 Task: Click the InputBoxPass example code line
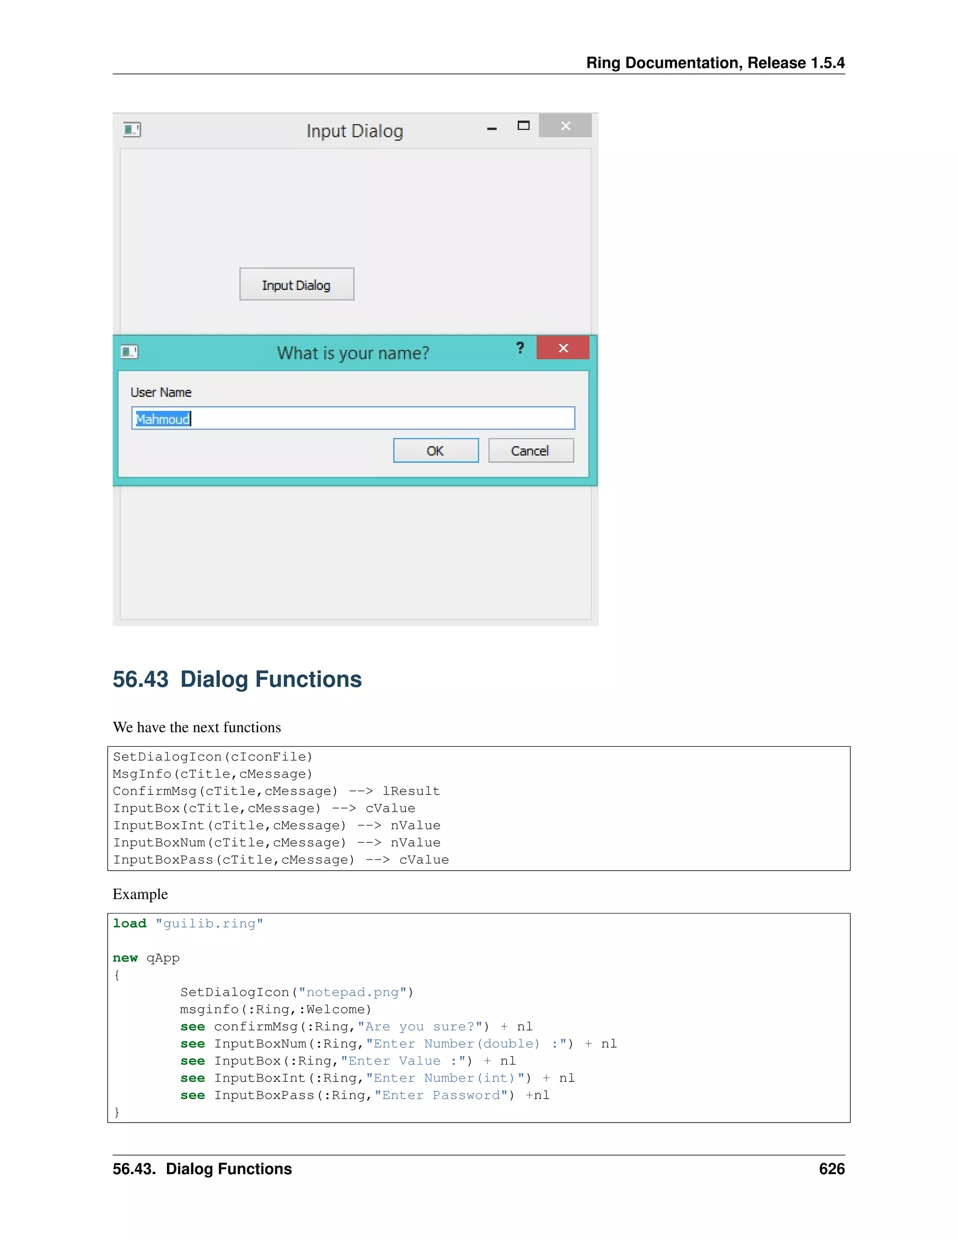364,1095
